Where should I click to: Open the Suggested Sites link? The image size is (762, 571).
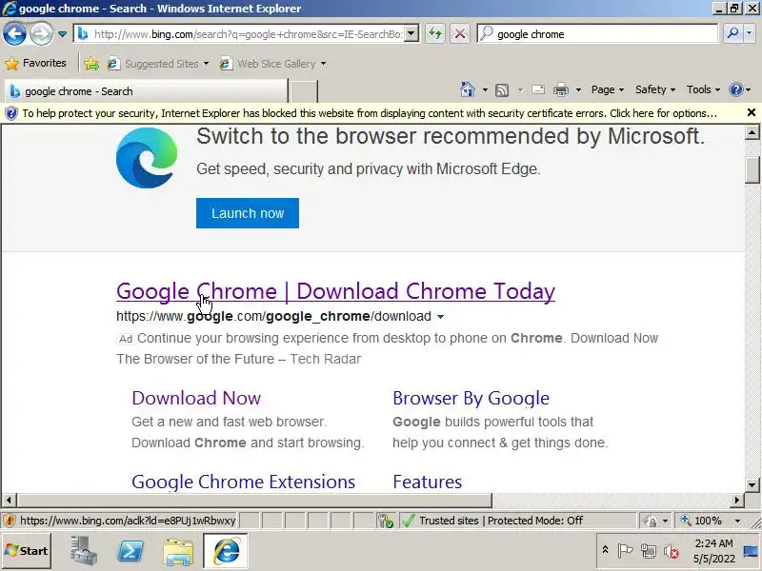158,64
